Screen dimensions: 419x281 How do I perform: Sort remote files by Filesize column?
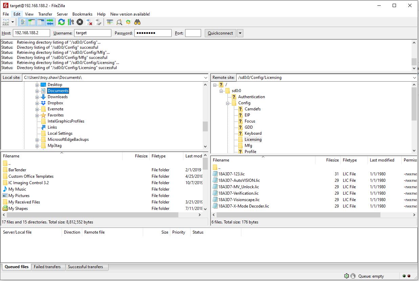click(x=328, y=160)
